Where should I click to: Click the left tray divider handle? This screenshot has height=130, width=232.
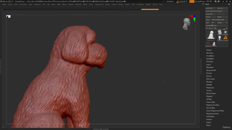click(x=1, y=66)
